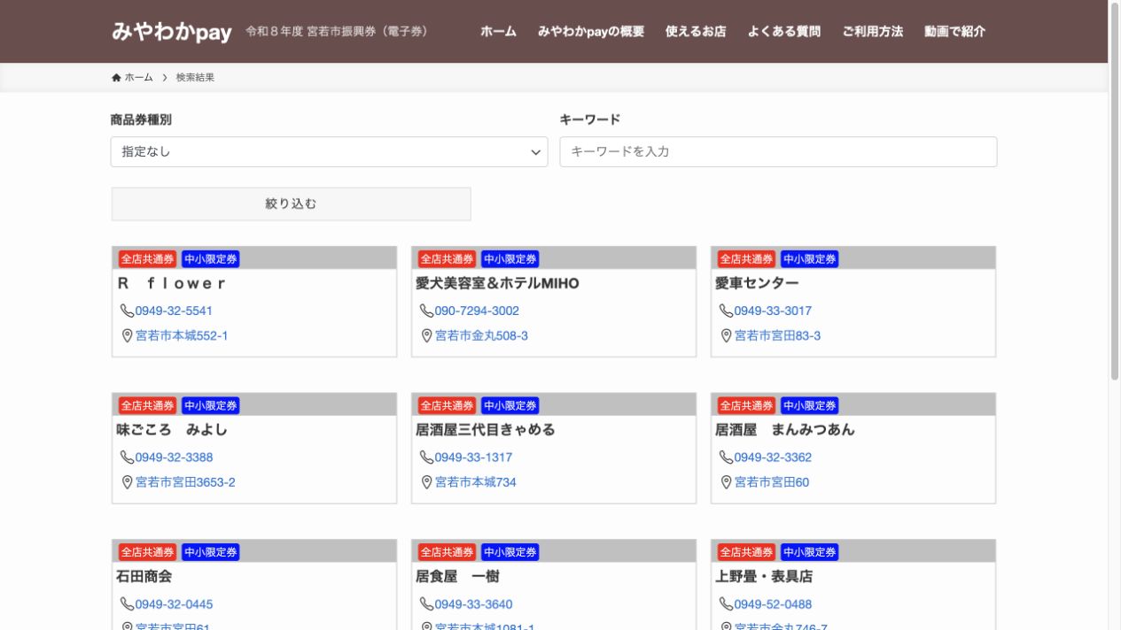Focus the キーワード input field
Image resolution: width=1121 pixels, height=630 pixels.
pos(778,152)
